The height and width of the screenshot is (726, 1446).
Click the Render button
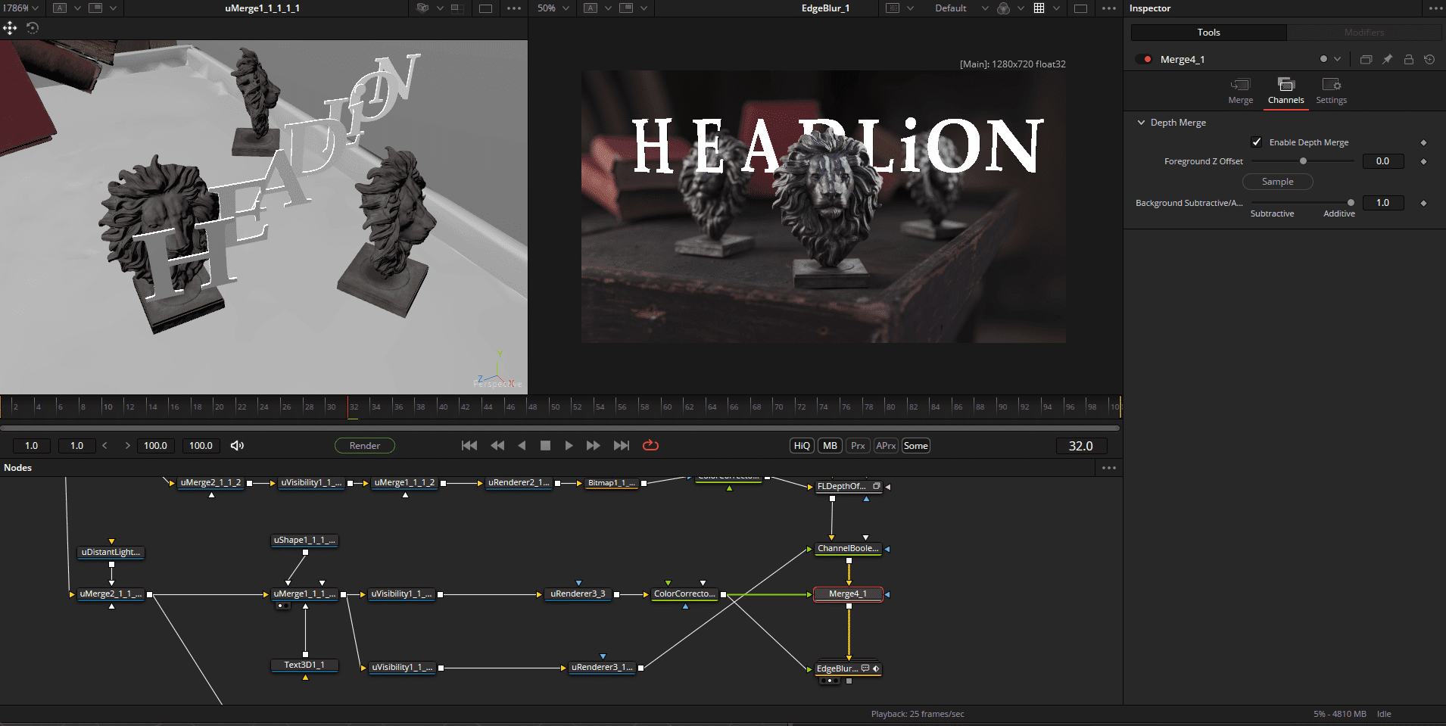tap(364, 446)
